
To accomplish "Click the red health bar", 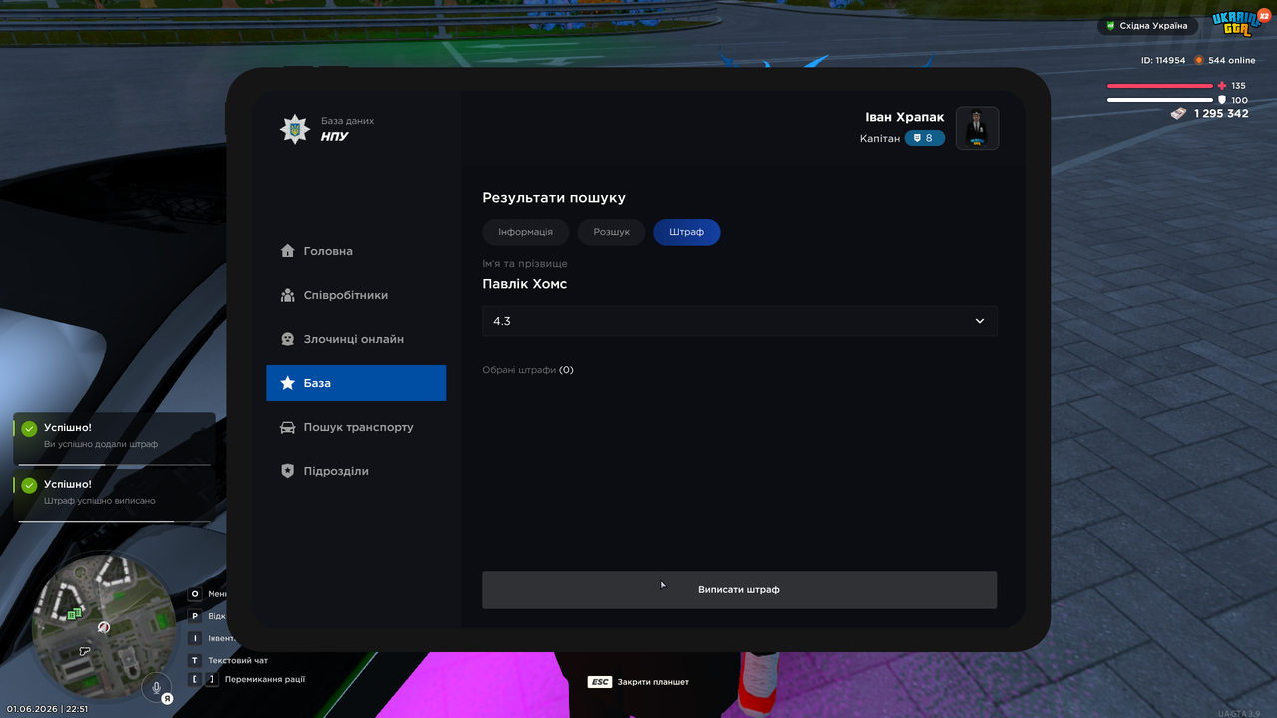I will (x=1159, y=86).
